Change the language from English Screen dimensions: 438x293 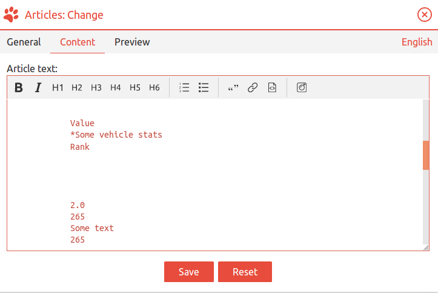tap(417, 42)
